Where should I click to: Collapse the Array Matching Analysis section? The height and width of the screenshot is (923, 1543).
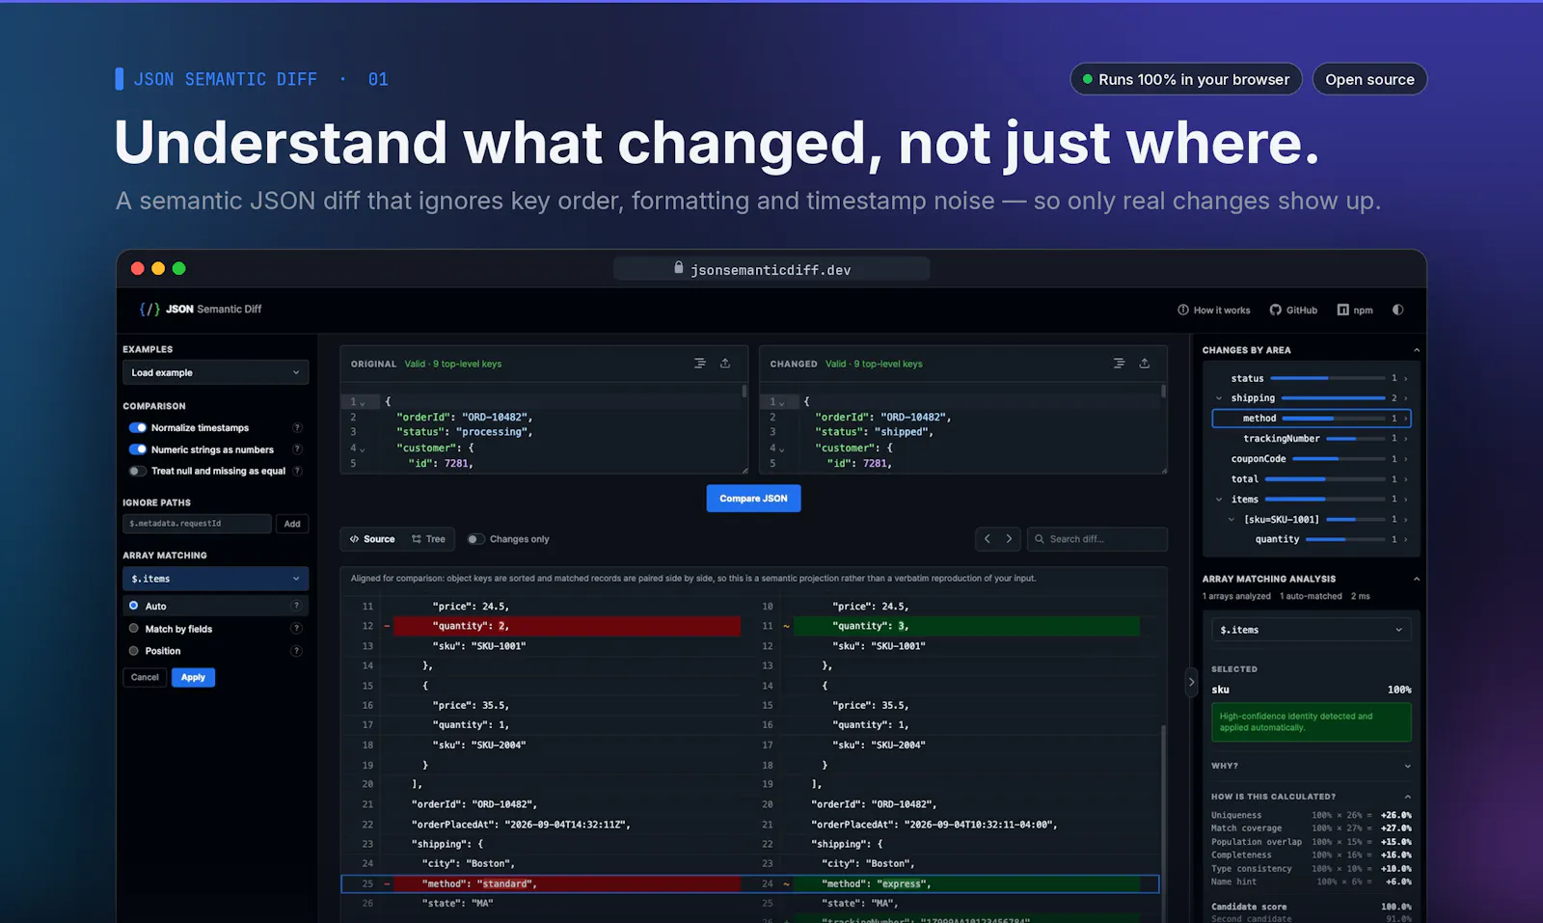pos(1416,579)
